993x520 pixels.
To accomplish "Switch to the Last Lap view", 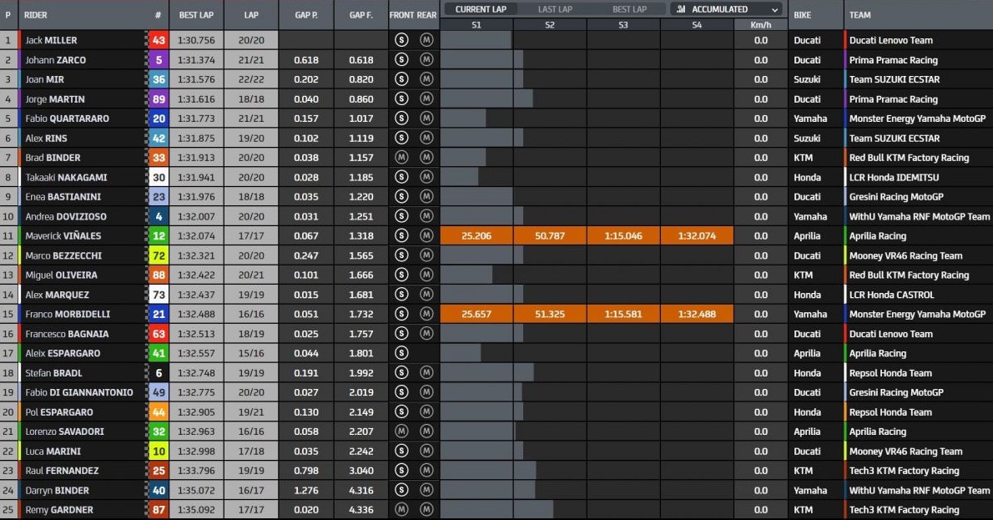I will point(555,9).
